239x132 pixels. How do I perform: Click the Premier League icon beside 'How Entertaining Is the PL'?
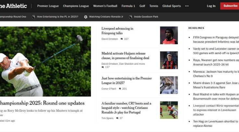(x=33, y=17)
